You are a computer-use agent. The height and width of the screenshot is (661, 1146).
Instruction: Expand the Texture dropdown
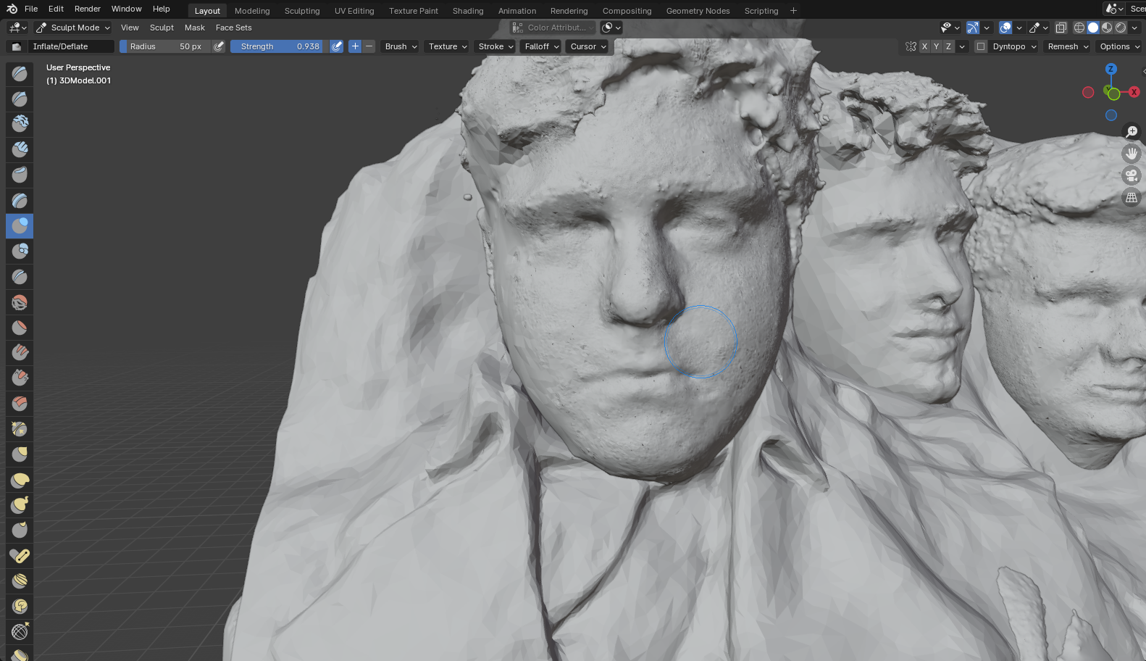click(x=448, y=46)
